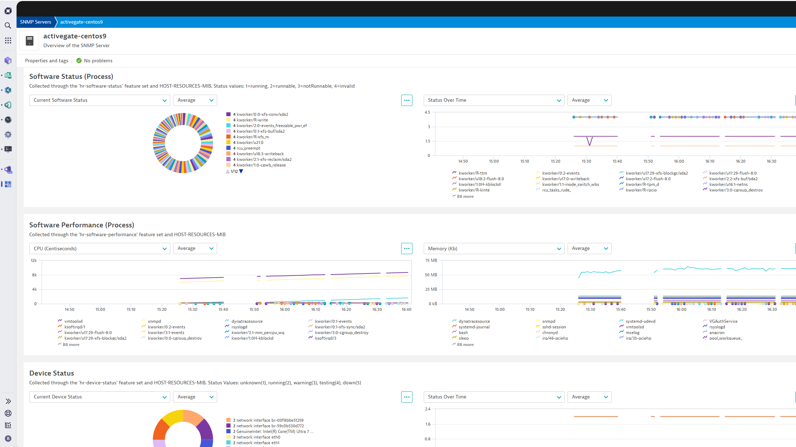Open the Memory (Kb) metric selector
The image size is (796, 447).
tap(494, 248)
